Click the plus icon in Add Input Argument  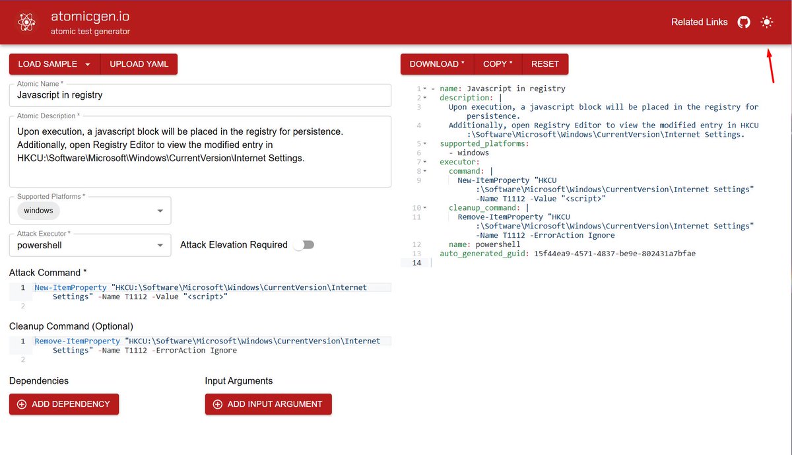coord(218,404)
